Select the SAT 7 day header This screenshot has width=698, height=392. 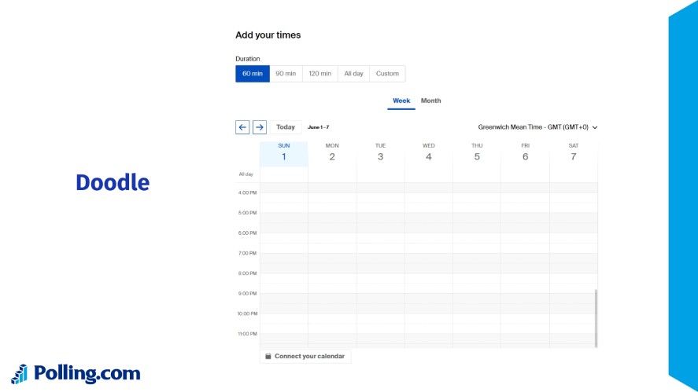coord(574,152)
